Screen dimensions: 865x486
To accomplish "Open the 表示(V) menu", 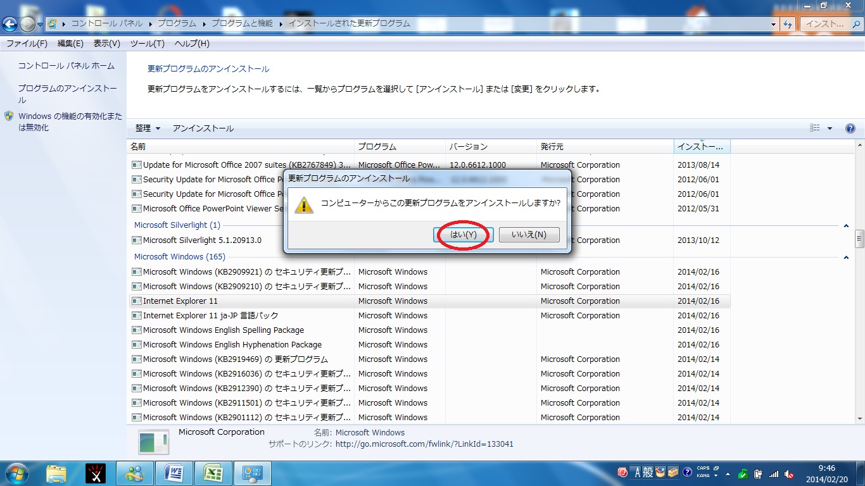I will 107,44.
